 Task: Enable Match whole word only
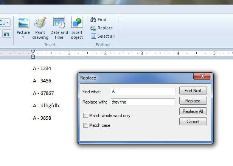[x=85, y=116]
